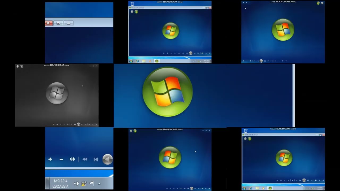Launch Internet Explorer from the top-center taskbar
340x191 pixels.
pyautogui.click(x=138, y=61)
